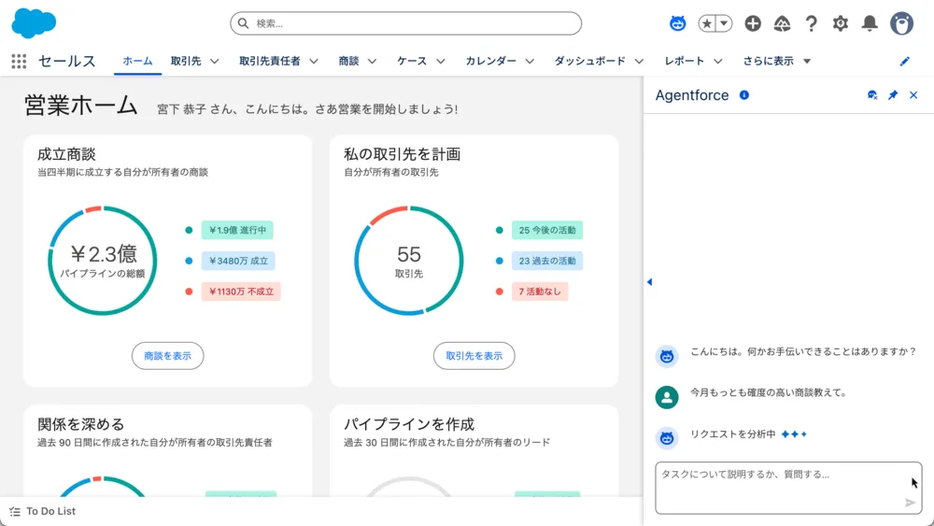Viewport: 934px width, 526px height.
Task: Open the To Do List utility
Action: [x=43, y=511]
